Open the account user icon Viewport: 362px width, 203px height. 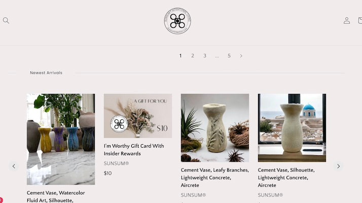346,21
